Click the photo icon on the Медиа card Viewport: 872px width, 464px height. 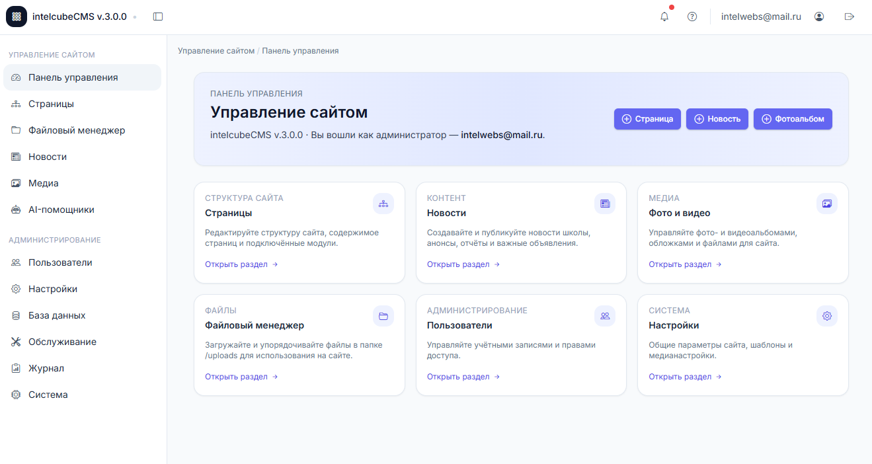(826, 203)
